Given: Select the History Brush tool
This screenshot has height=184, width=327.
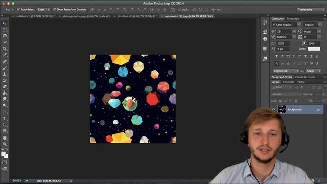Looking at the screenshot, I should (x=5, y=80).
